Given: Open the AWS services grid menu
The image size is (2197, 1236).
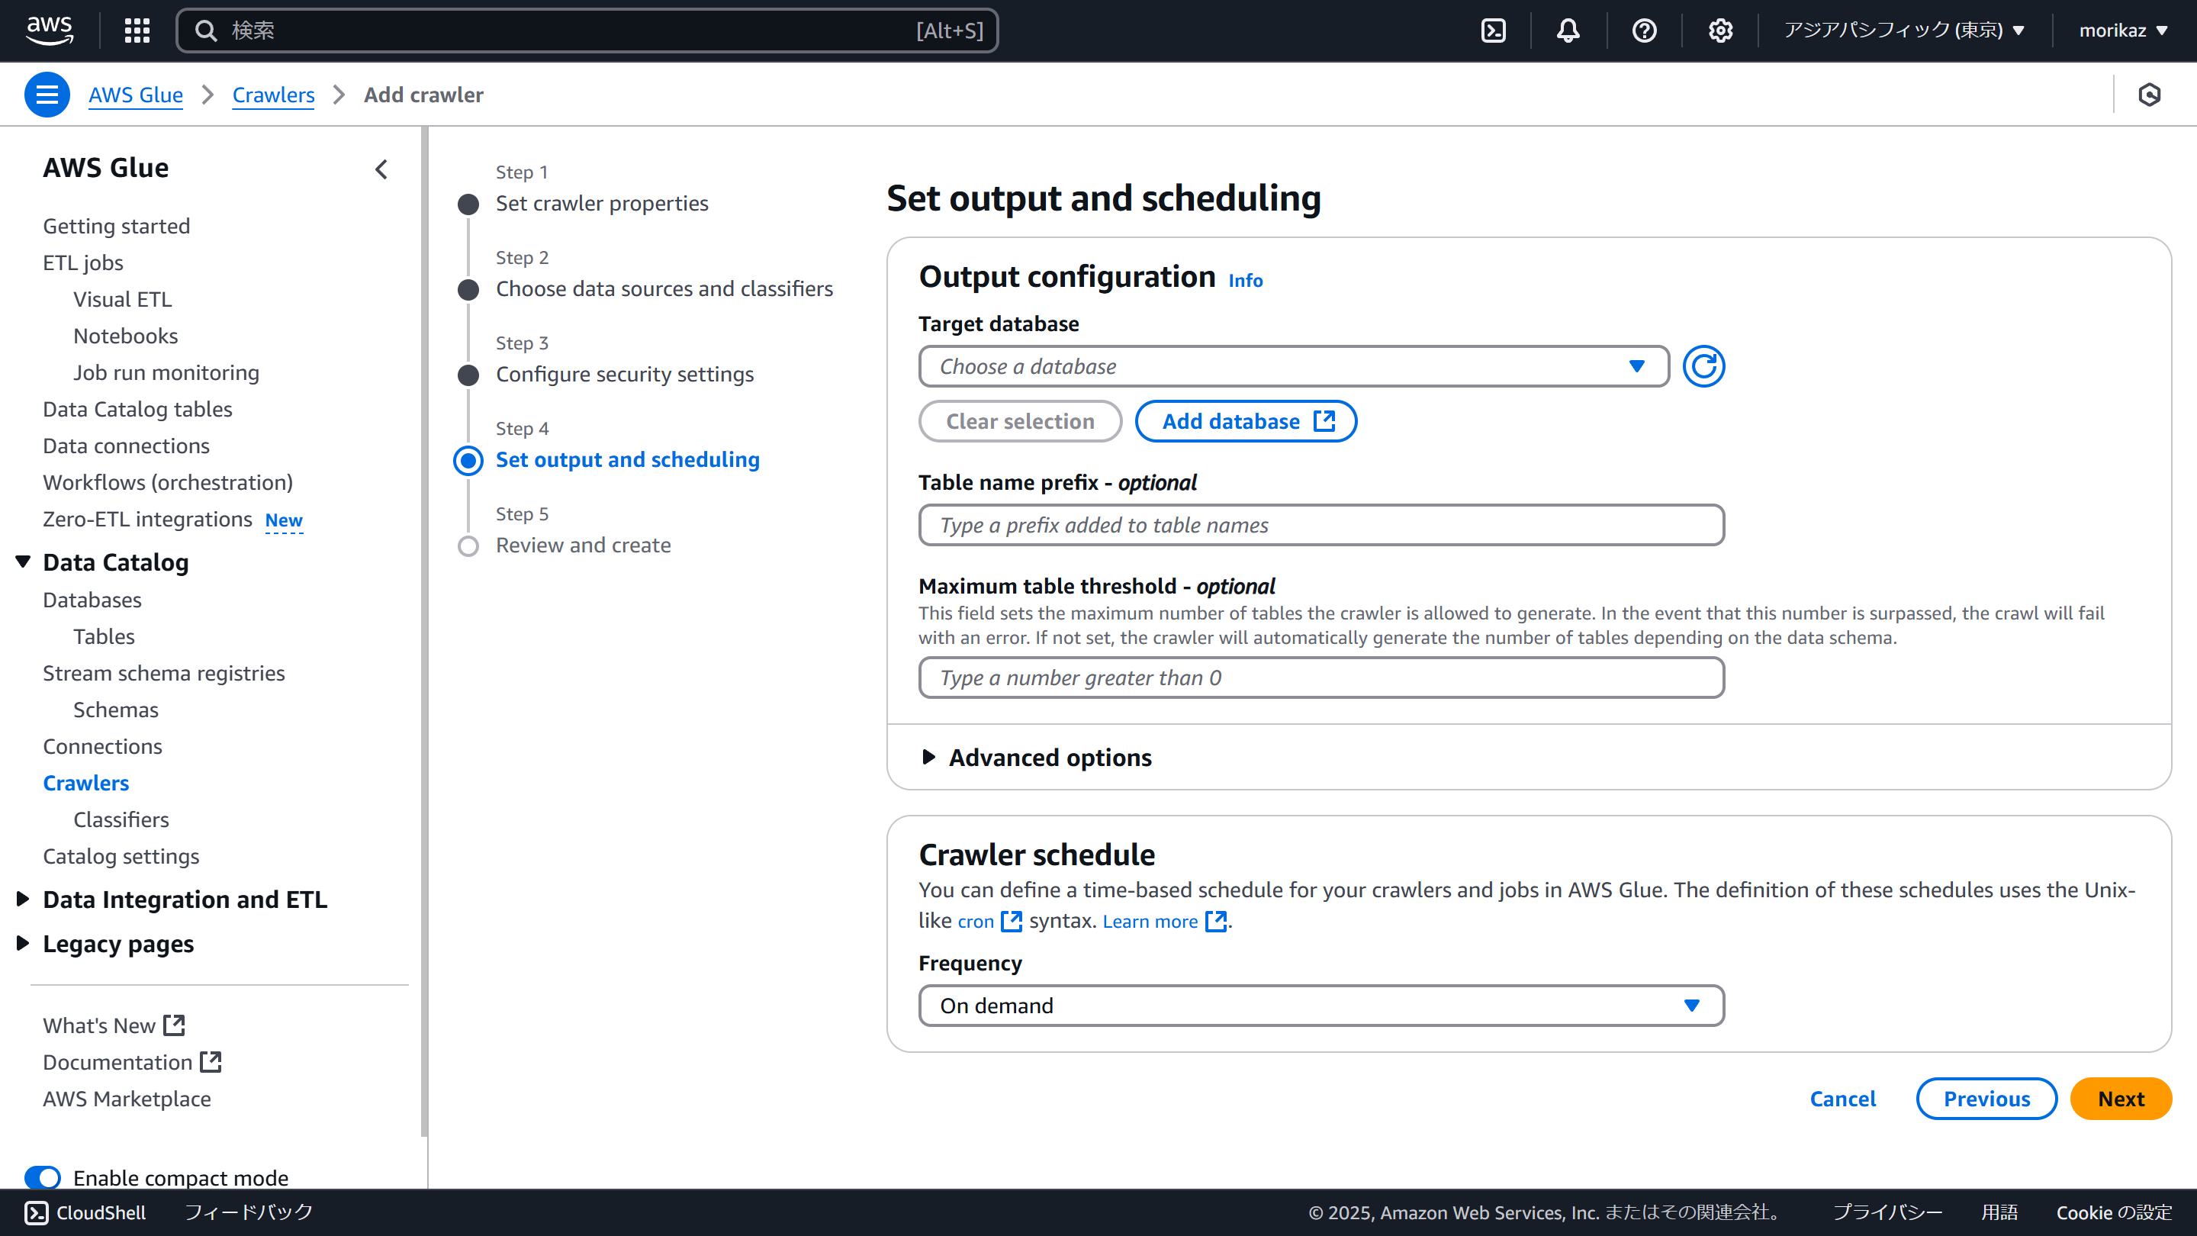Looking at the screenshot, I should click(137, 31).
